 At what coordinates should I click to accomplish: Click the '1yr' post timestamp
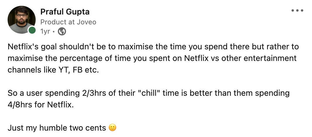pyautogui.click(x=45, y=32)
